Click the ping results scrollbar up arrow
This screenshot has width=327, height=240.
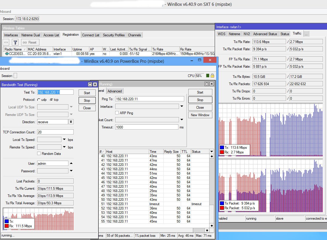click(x=212, y=156)
